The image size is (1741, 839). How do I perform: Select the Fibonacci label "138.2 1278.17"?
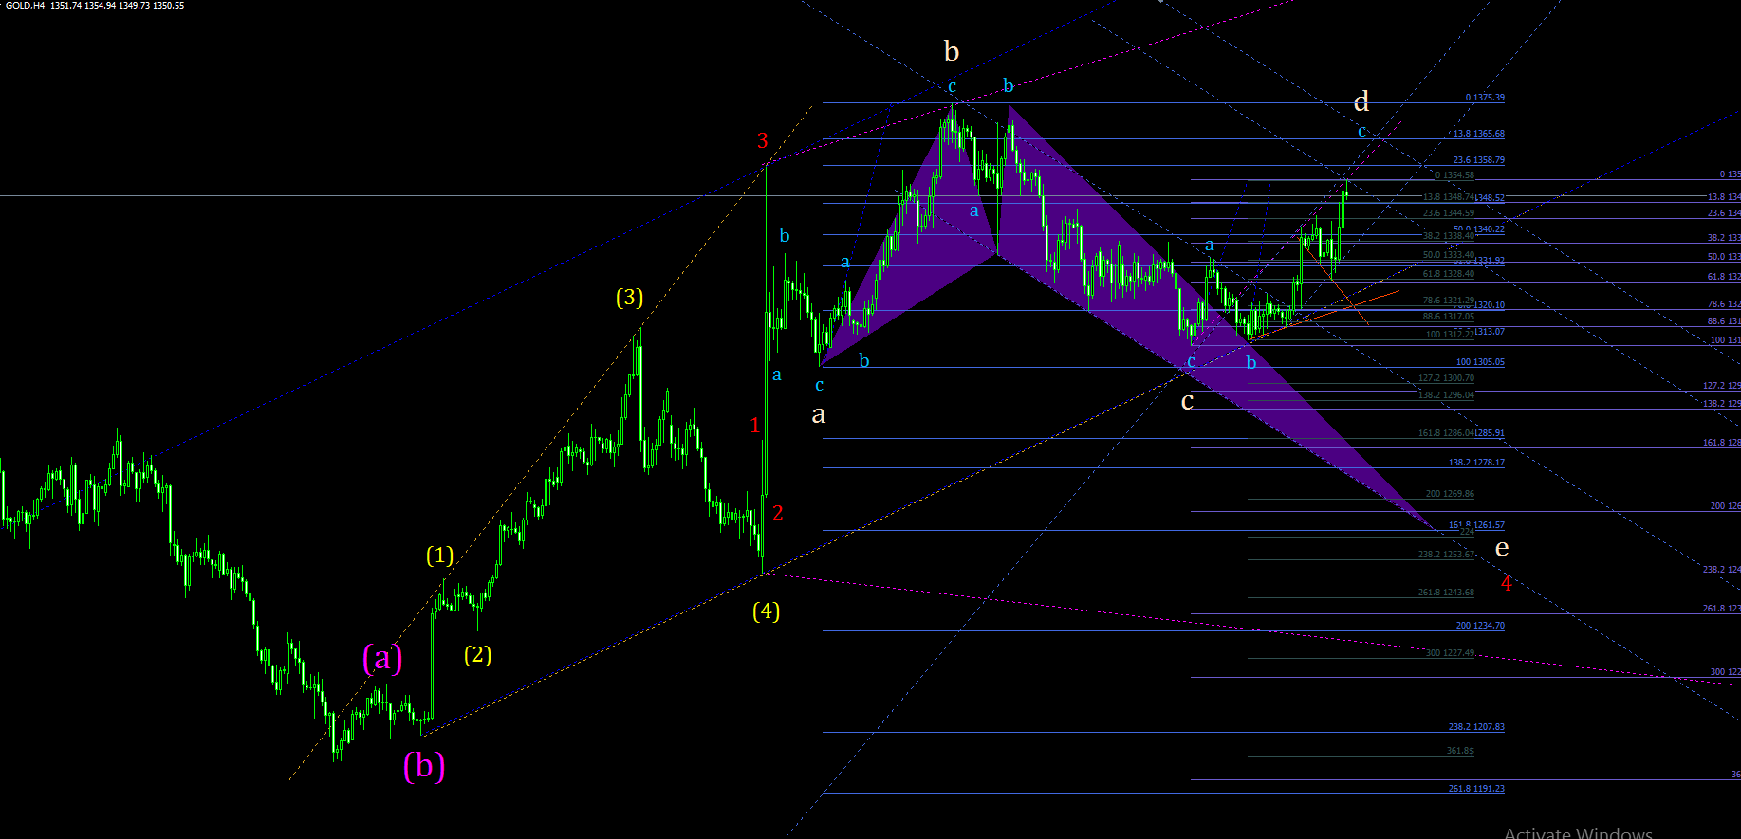coord(1476,463)
